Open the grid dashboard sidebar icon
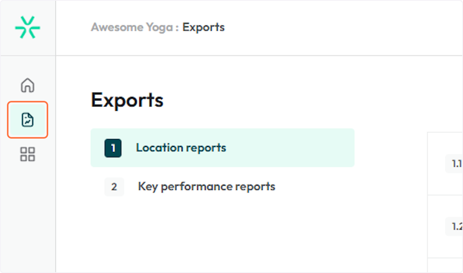Viewport: 463px width, 273px height. [27, 154]
